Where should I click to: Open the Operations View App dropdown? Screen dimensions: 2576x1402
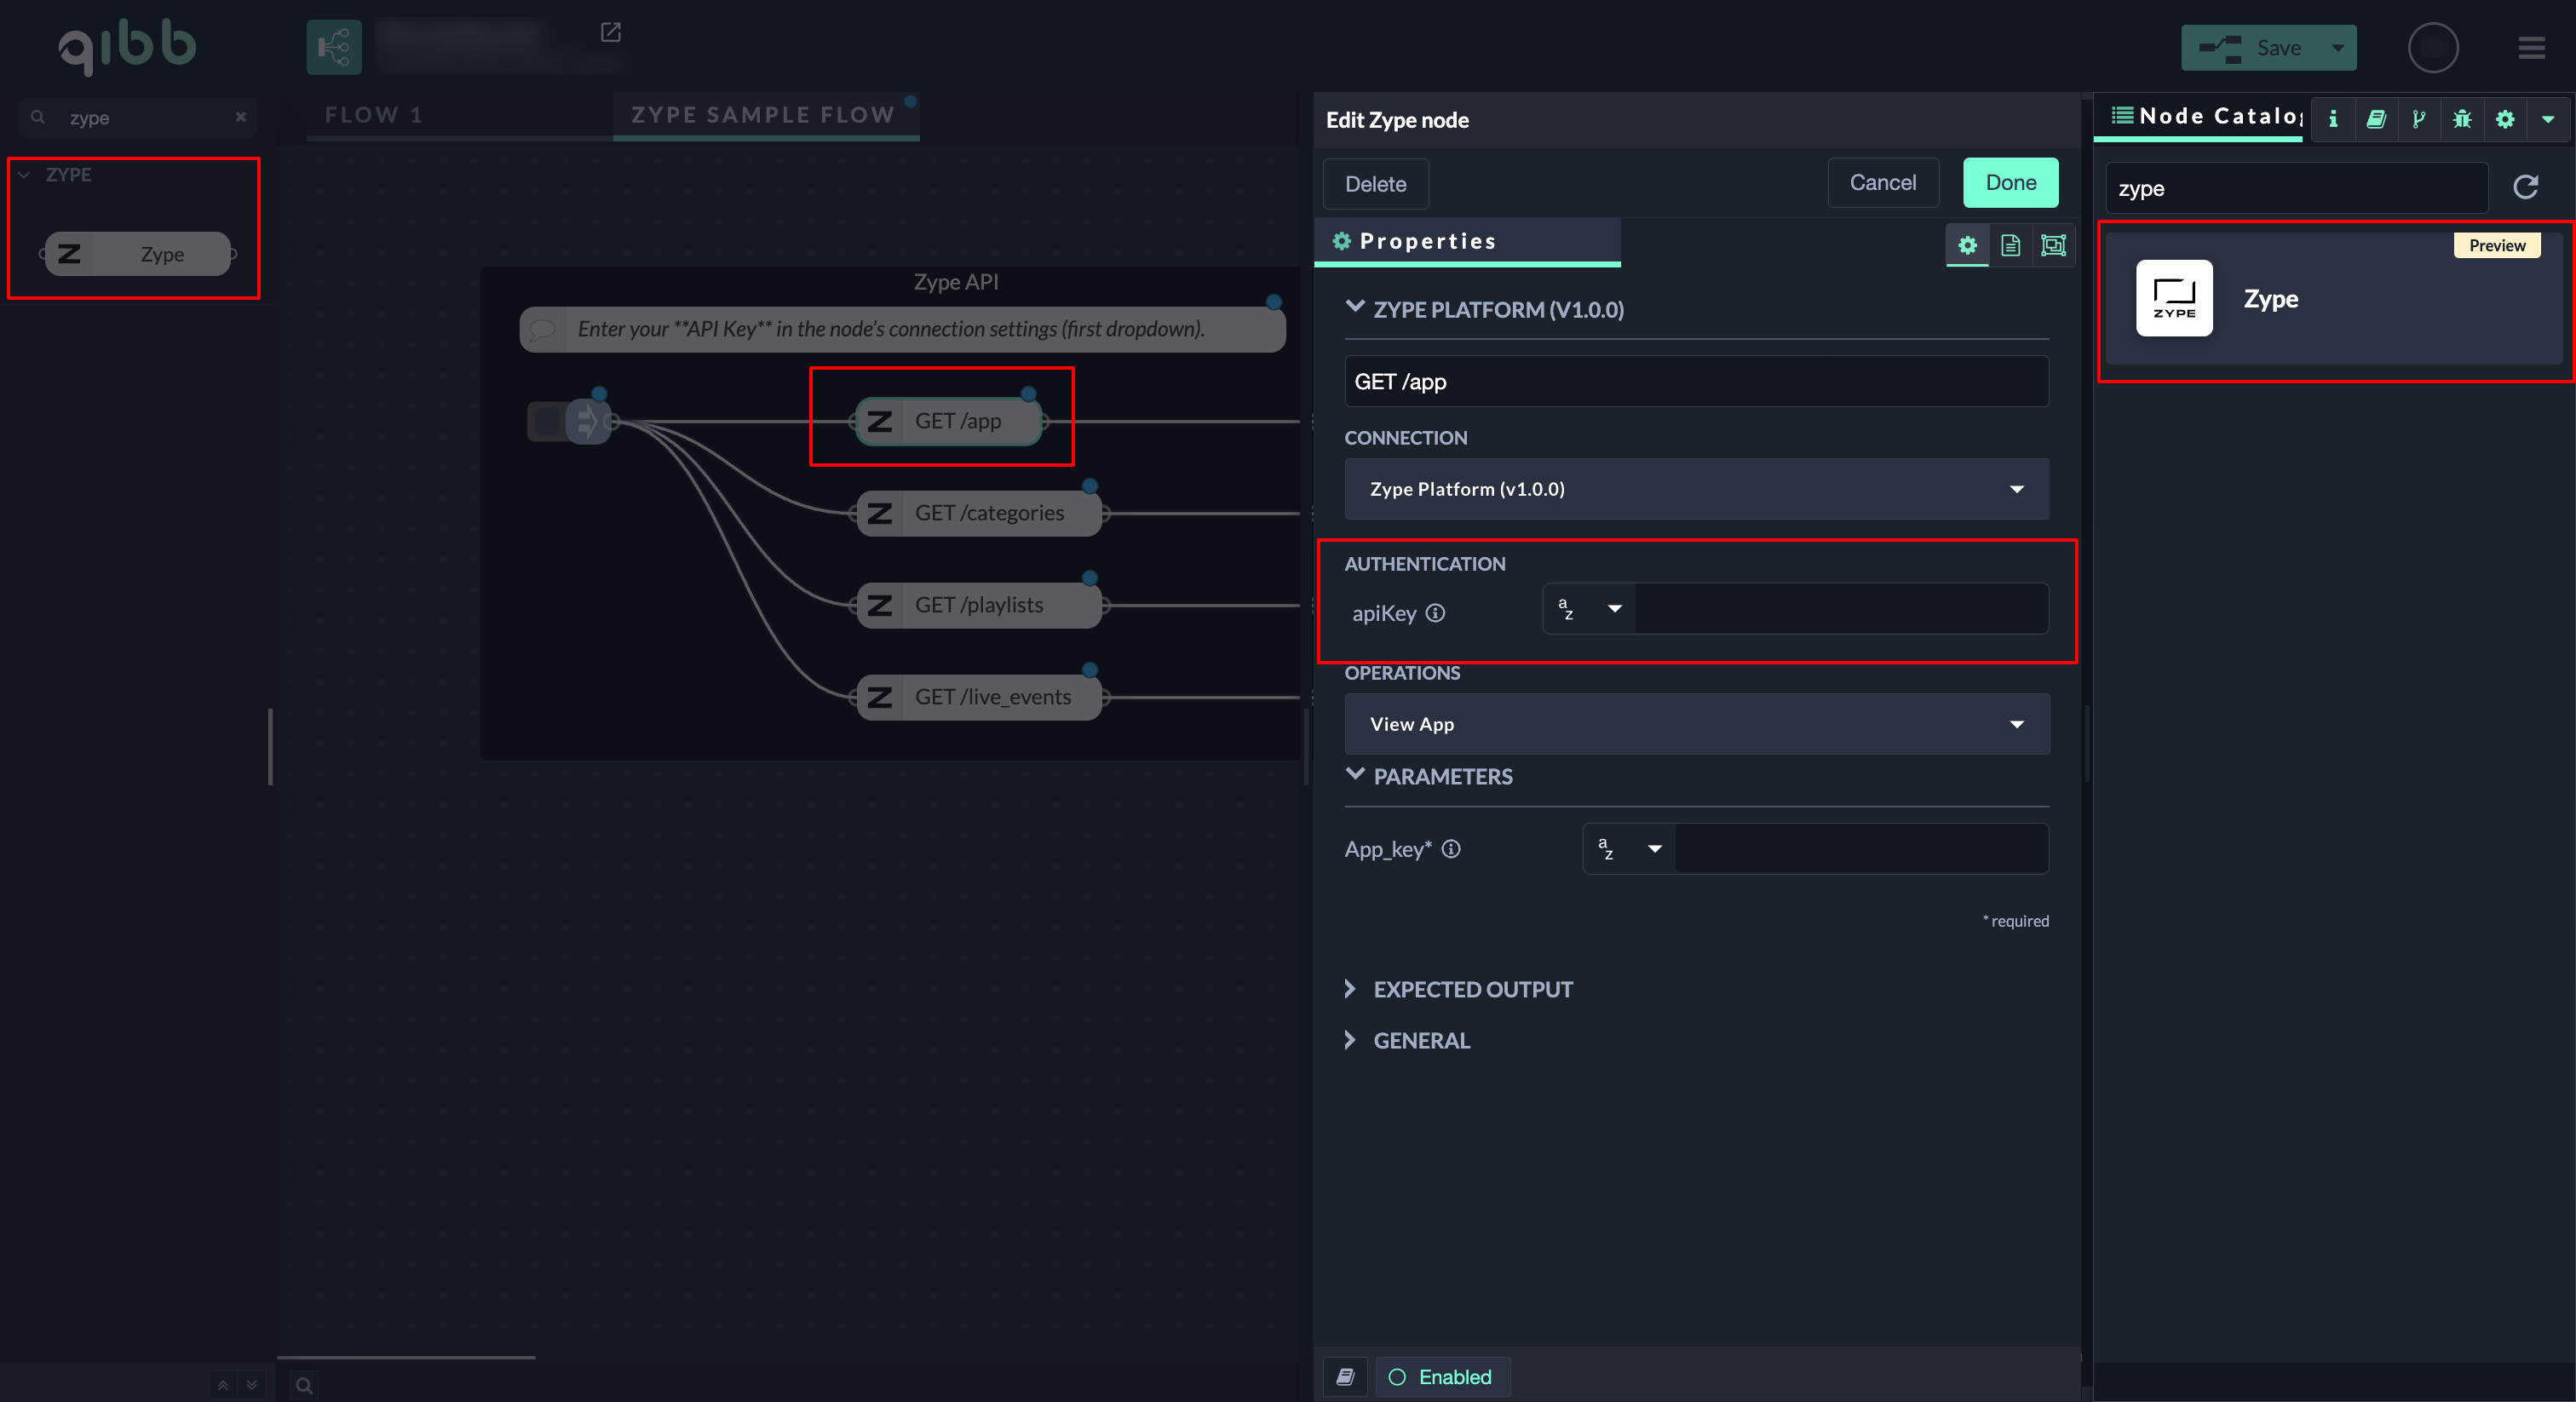[x=1696, y=724]
